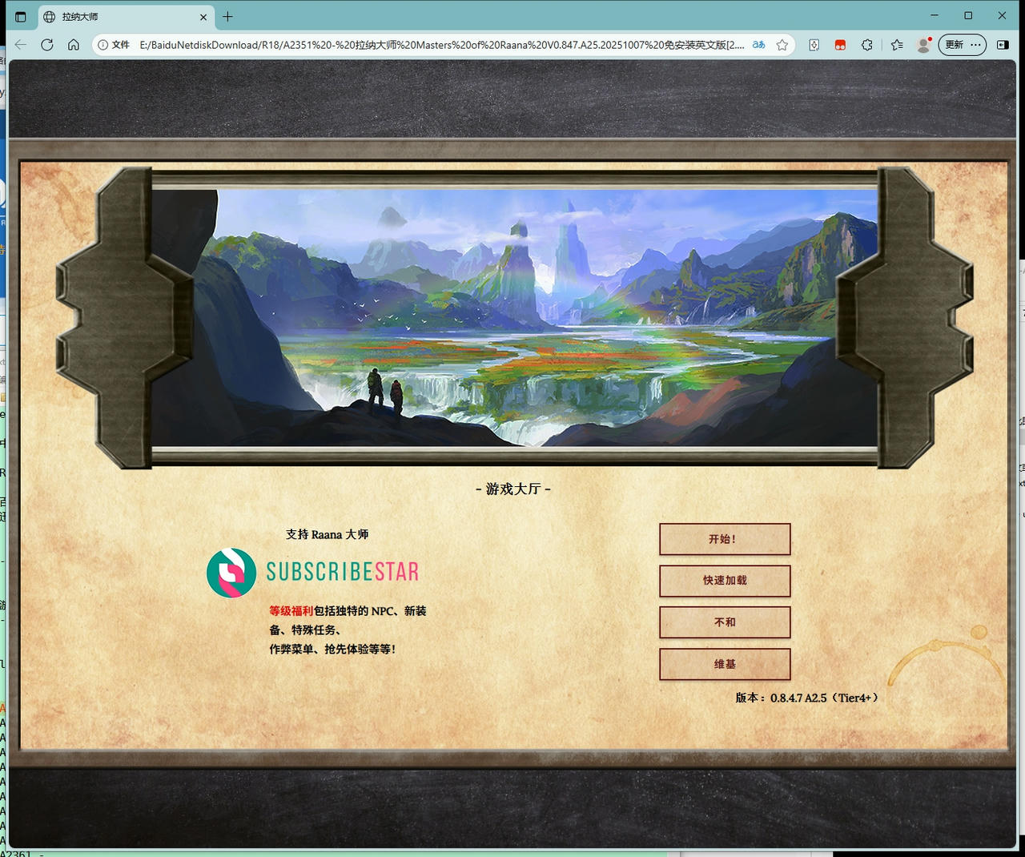Open the browser extensions puzzle icon
The height and width of the screenshot is (857, 1025).
click(x=867, y=45)
